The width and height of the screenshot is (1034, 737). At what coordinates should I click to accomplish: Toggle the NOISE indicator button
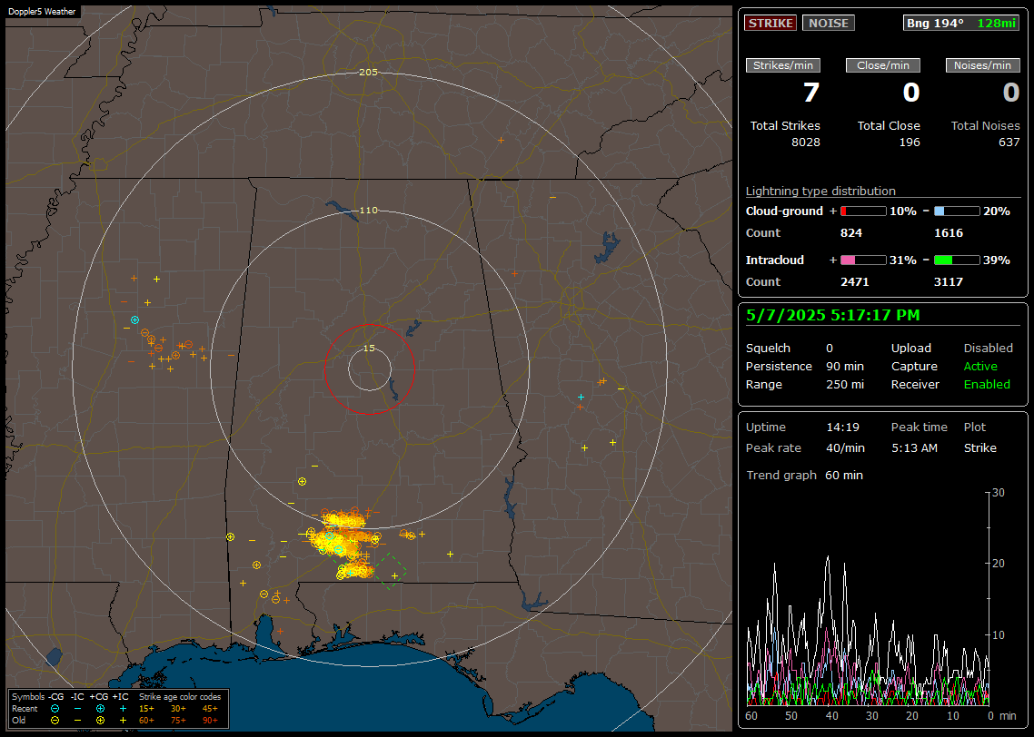pos(829,23)
